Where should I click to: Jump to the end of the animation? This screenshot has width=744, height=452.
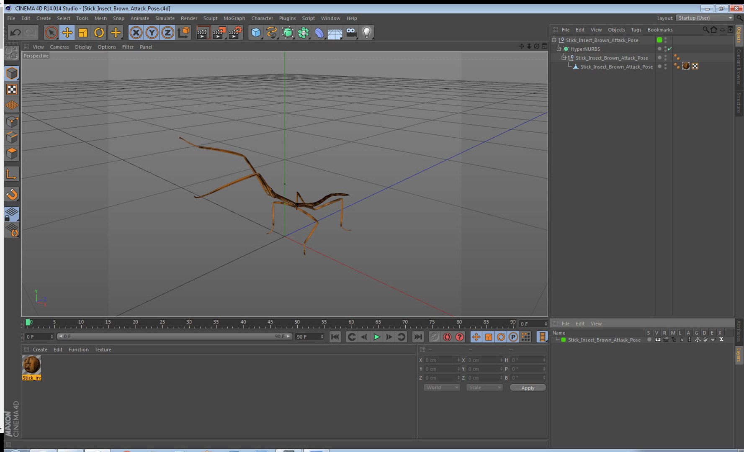click(x=418, y=337)
